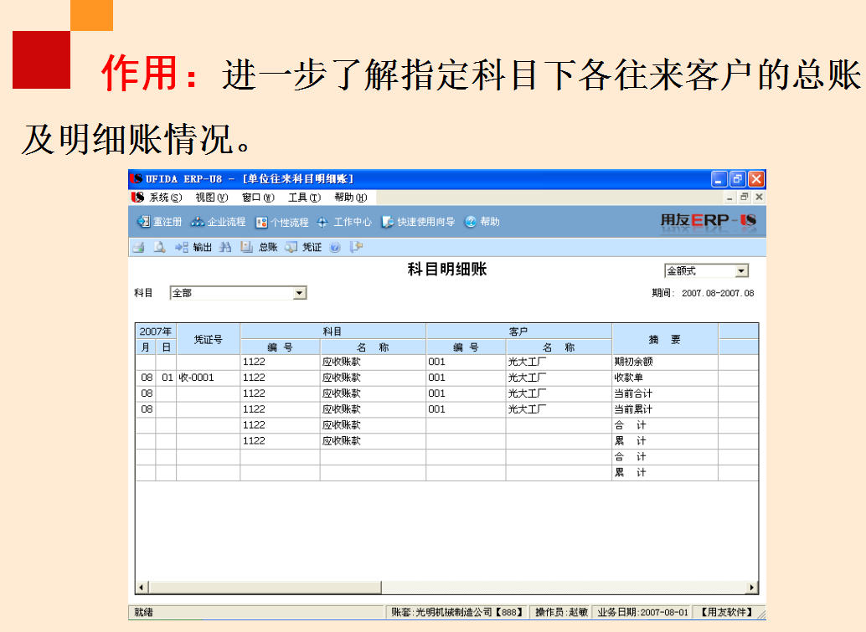Click the Exit flag icon on toolbar
866x632 pixels.
tap(355, 248)
